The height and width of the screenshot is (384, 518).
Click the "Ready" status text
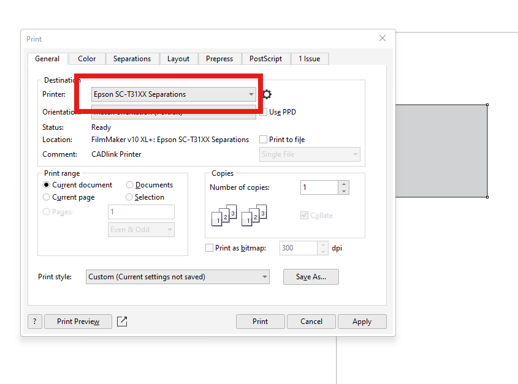[x=101, y=127]
